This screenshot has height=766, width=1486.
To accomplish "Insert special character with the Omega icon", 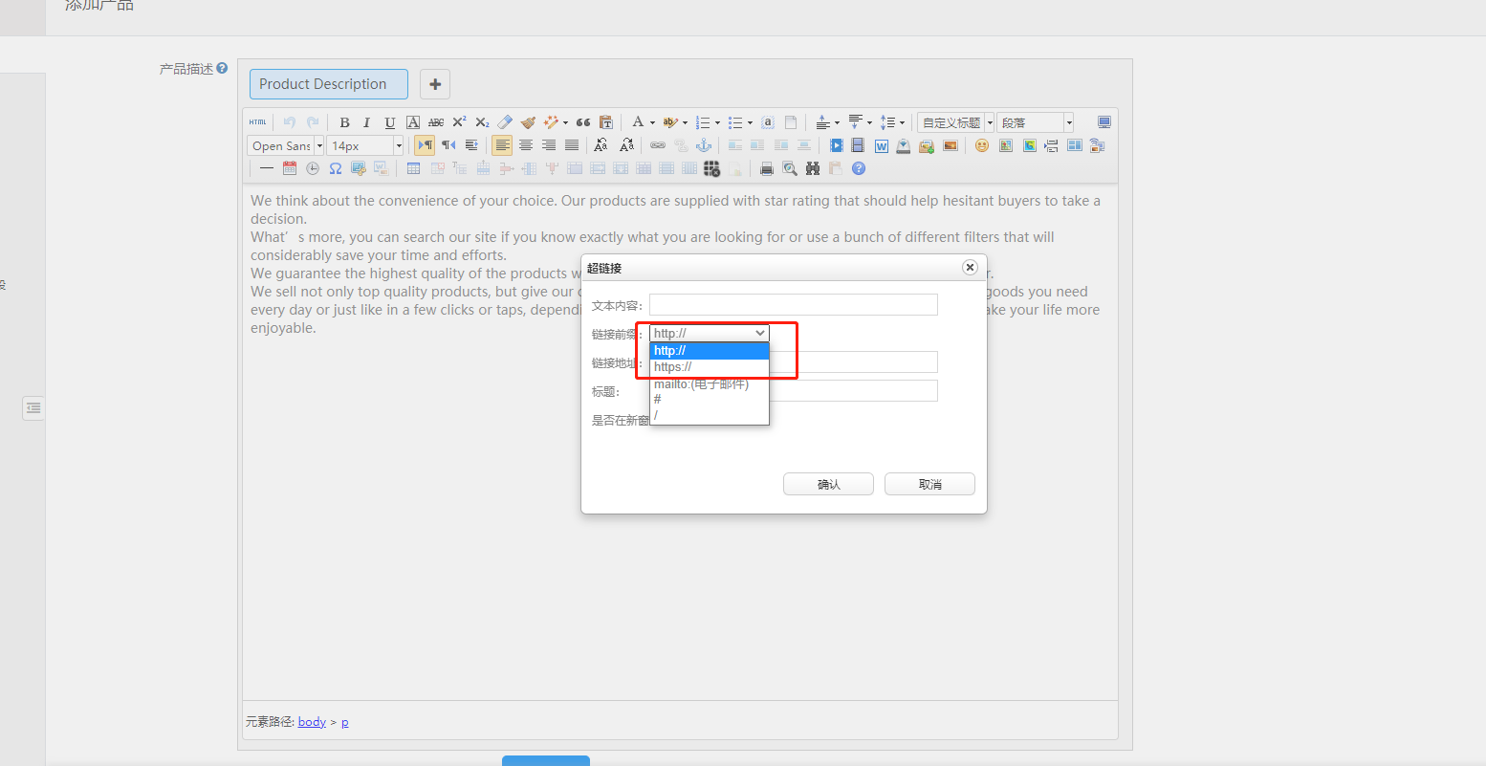I will tap(336, 168).
